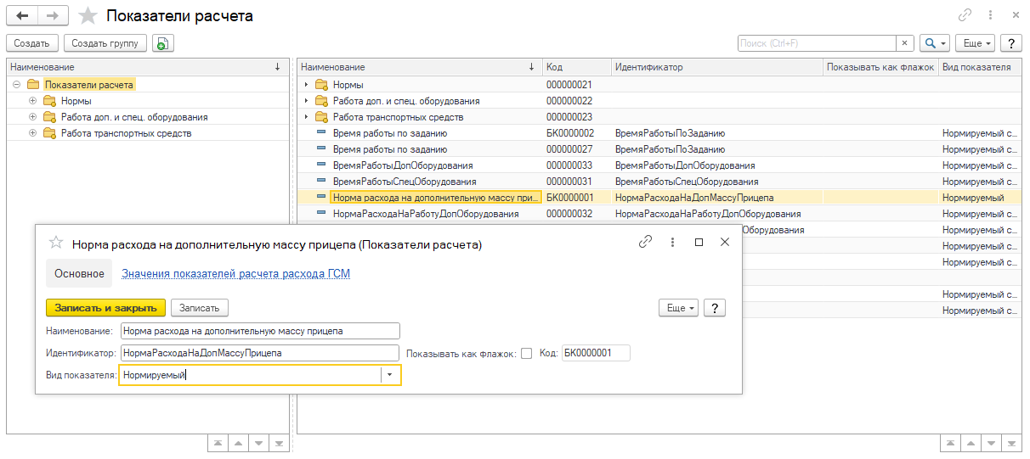Open the dialog's three-dot menu

point(672,242)
